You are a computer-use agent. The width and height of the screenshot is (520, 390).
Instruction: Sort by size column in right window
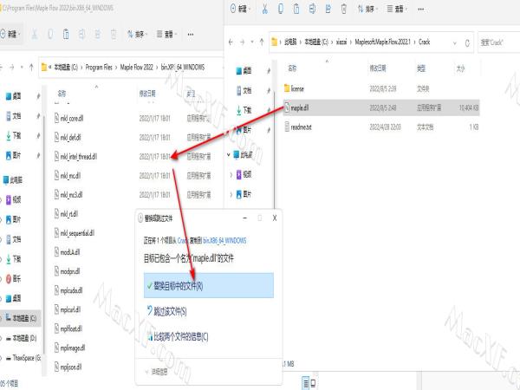[x=461, y=68]
